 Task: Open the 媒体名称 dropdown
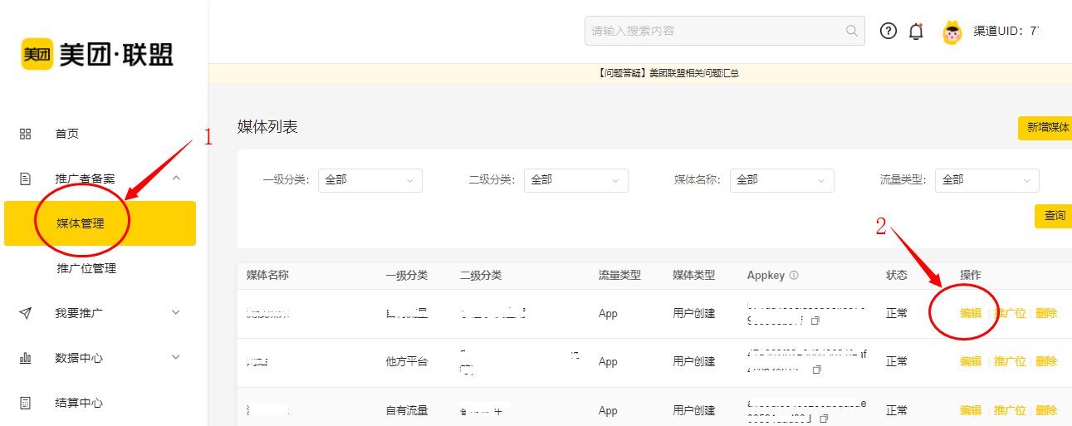pyautogui.click(x=782, y=180)
